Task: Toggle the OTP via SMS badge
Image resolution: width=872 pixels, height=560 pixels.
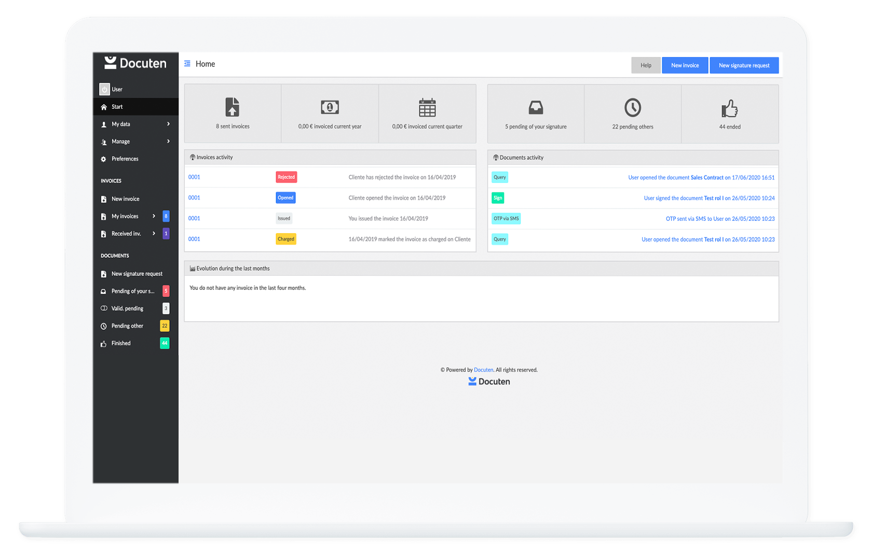Action: tap(506, 218)
